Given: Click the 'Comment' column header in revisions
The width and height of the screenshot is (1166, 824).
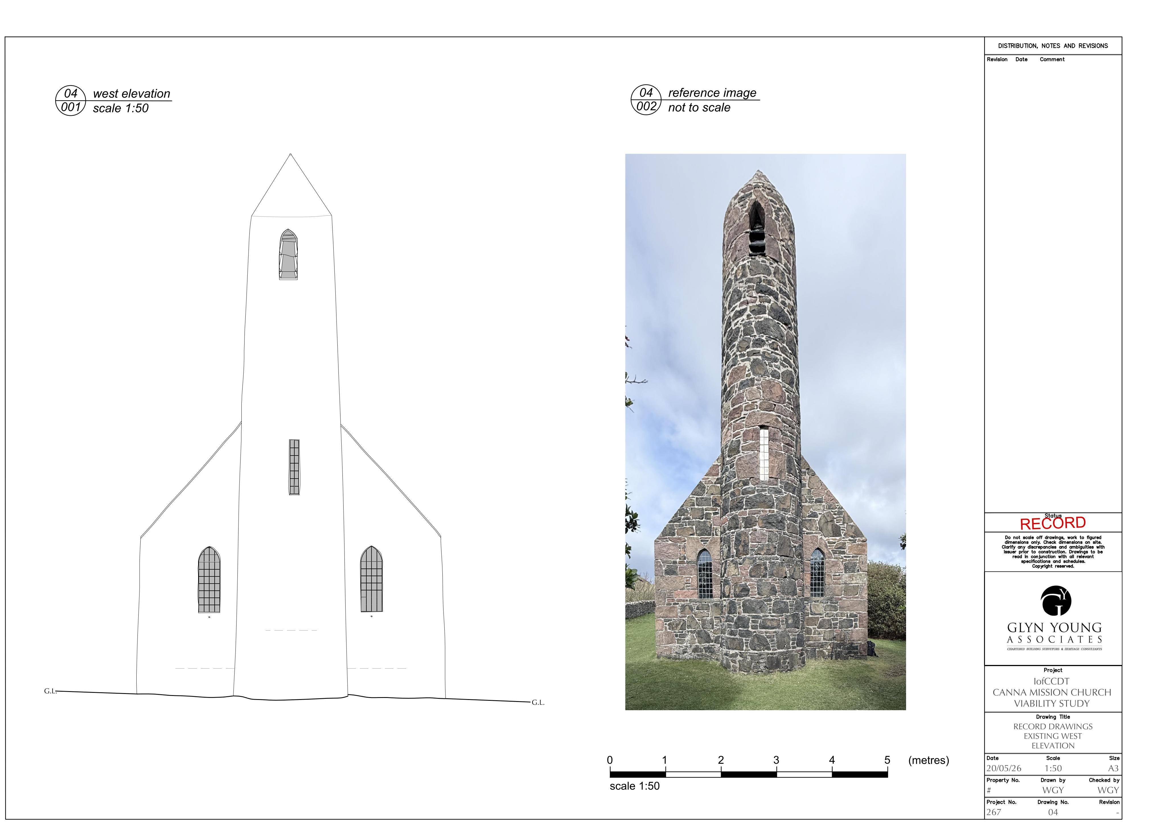Looking at the screenshot, I should [1052, 59].
